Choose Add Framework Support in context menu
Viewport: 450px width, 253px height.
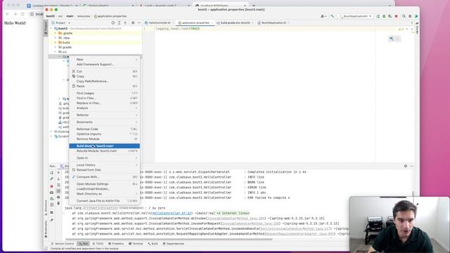pos(105,64)
